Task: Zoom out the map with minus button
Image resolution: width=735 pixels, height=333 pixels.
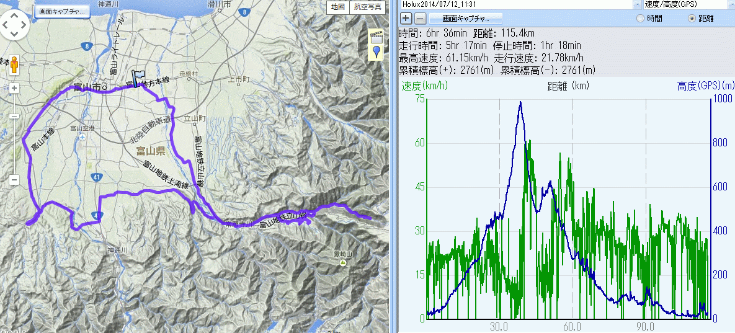Action: (x=14, y=180)
